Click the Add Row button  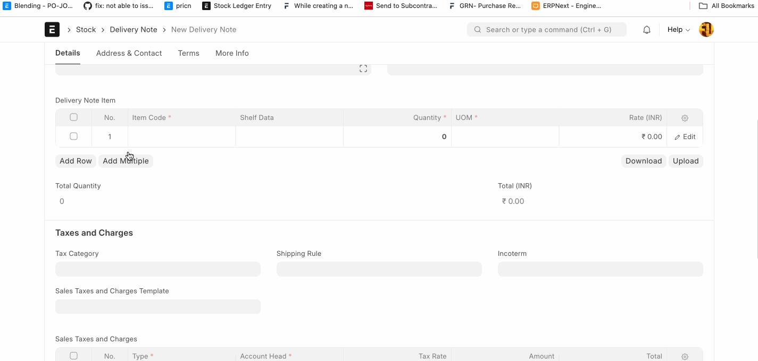76,161
